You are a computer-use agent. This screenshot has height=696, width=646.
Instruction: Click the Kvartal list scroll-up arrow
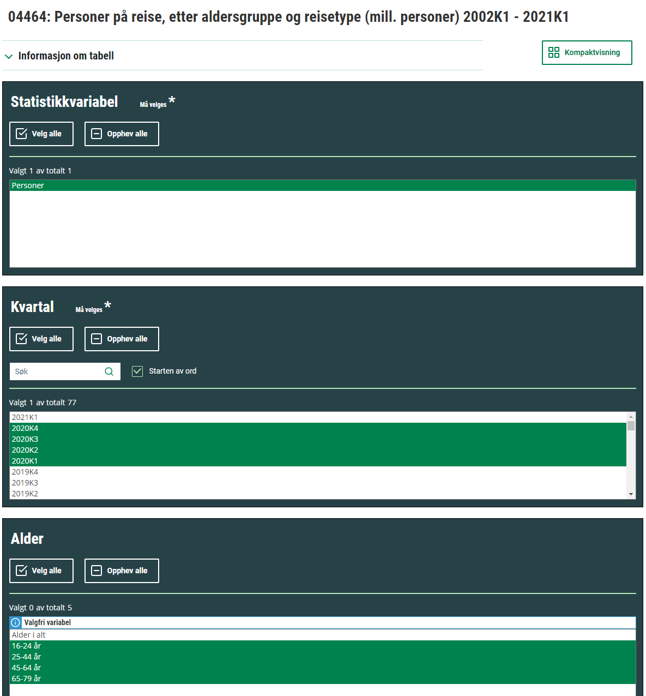point(631,416)
